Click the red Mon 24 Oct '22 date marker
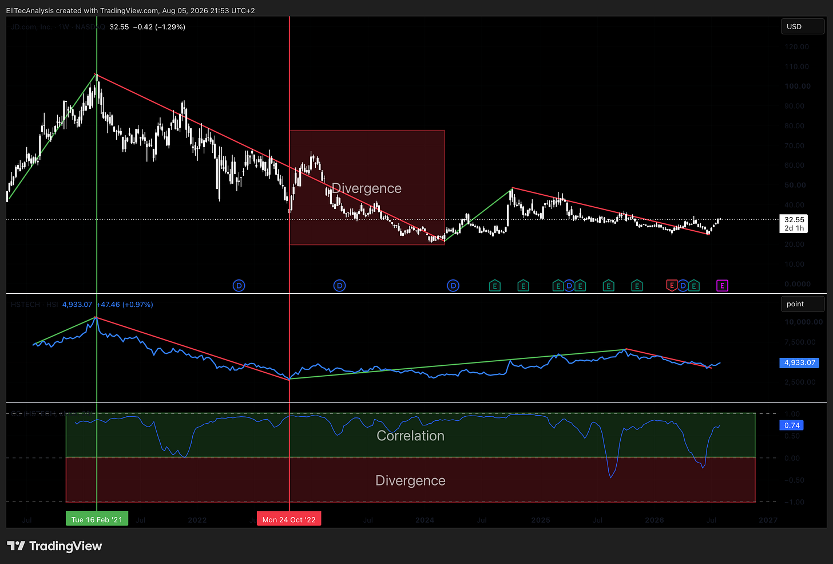 pos(289,519)
